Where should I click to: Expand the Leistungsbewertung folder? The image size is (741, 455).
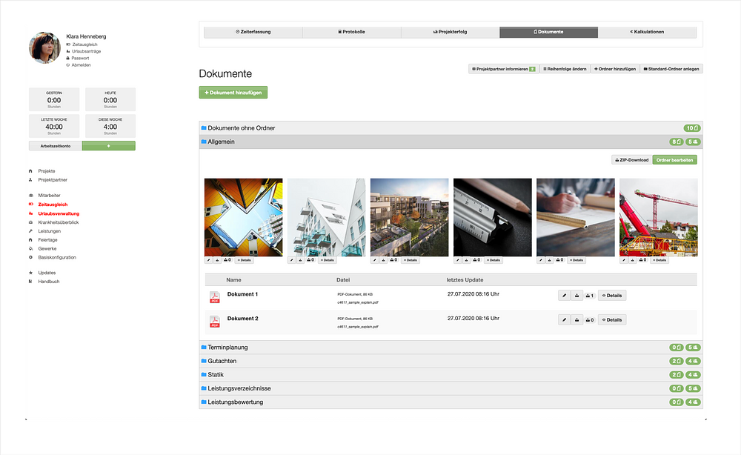[x=451, y=402]
